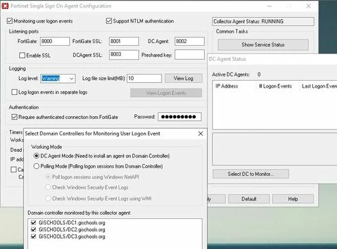The width and height of the screenshot is (337, 249).
Task: Select Polling Mode radio button
Action: [x=36, y=166]
